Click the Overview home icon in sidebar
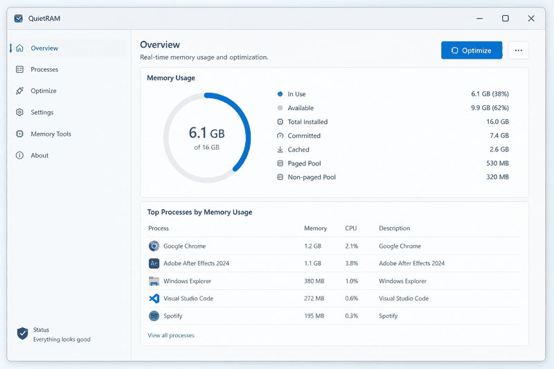 [20, 48]
